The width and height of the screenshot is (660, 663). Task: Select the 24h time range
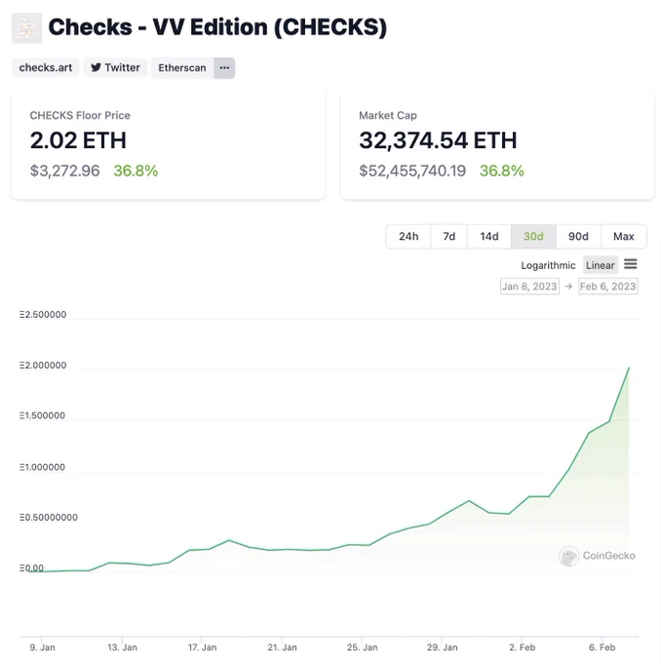click(x=408, y=236)
